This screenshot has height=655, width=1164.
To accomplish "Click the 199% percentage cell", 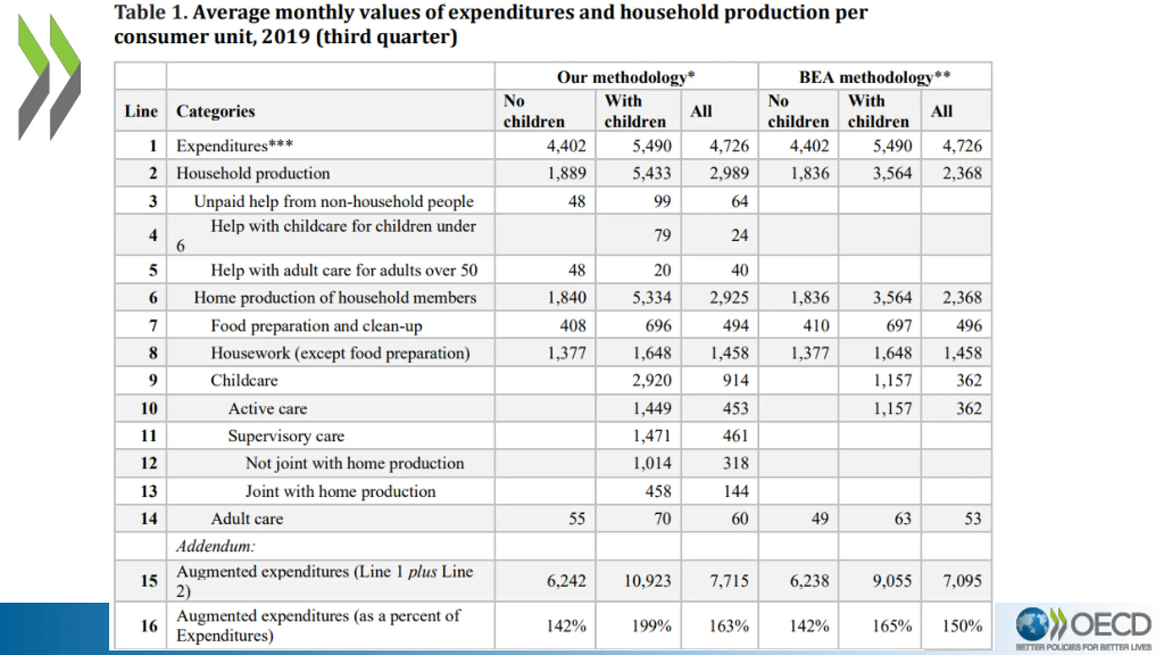I will point(652,626).
